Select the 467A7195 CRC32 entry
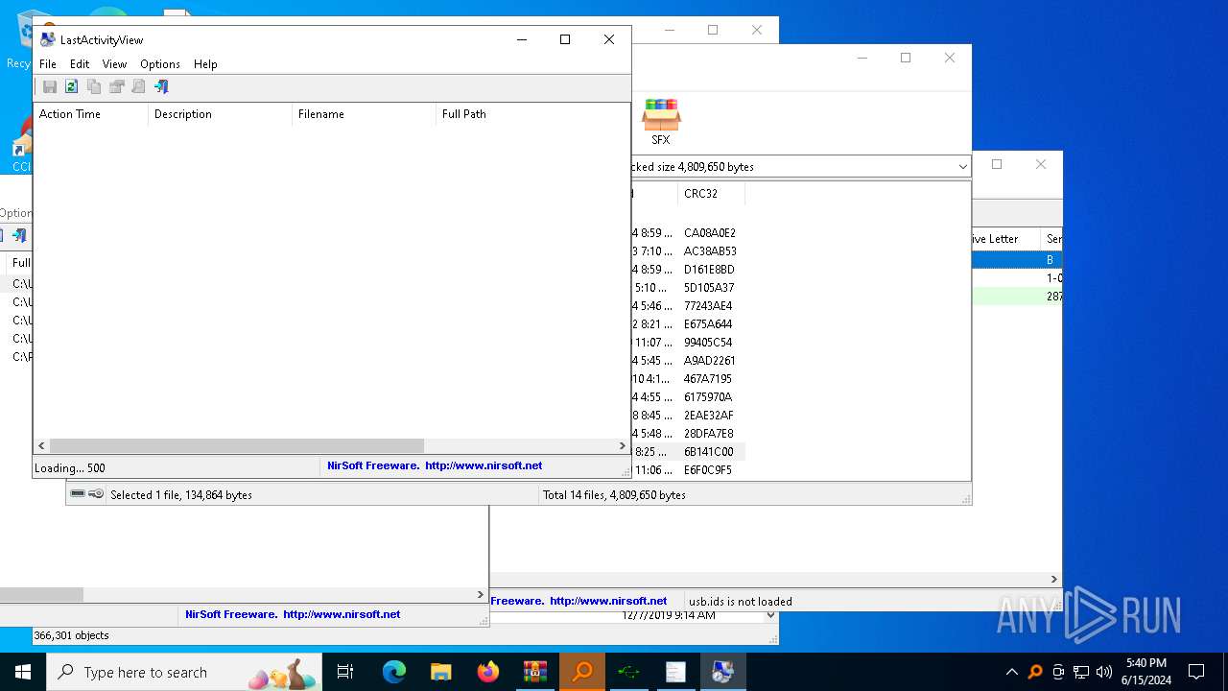Viewport: 1228px width, 691px height. 708,379
